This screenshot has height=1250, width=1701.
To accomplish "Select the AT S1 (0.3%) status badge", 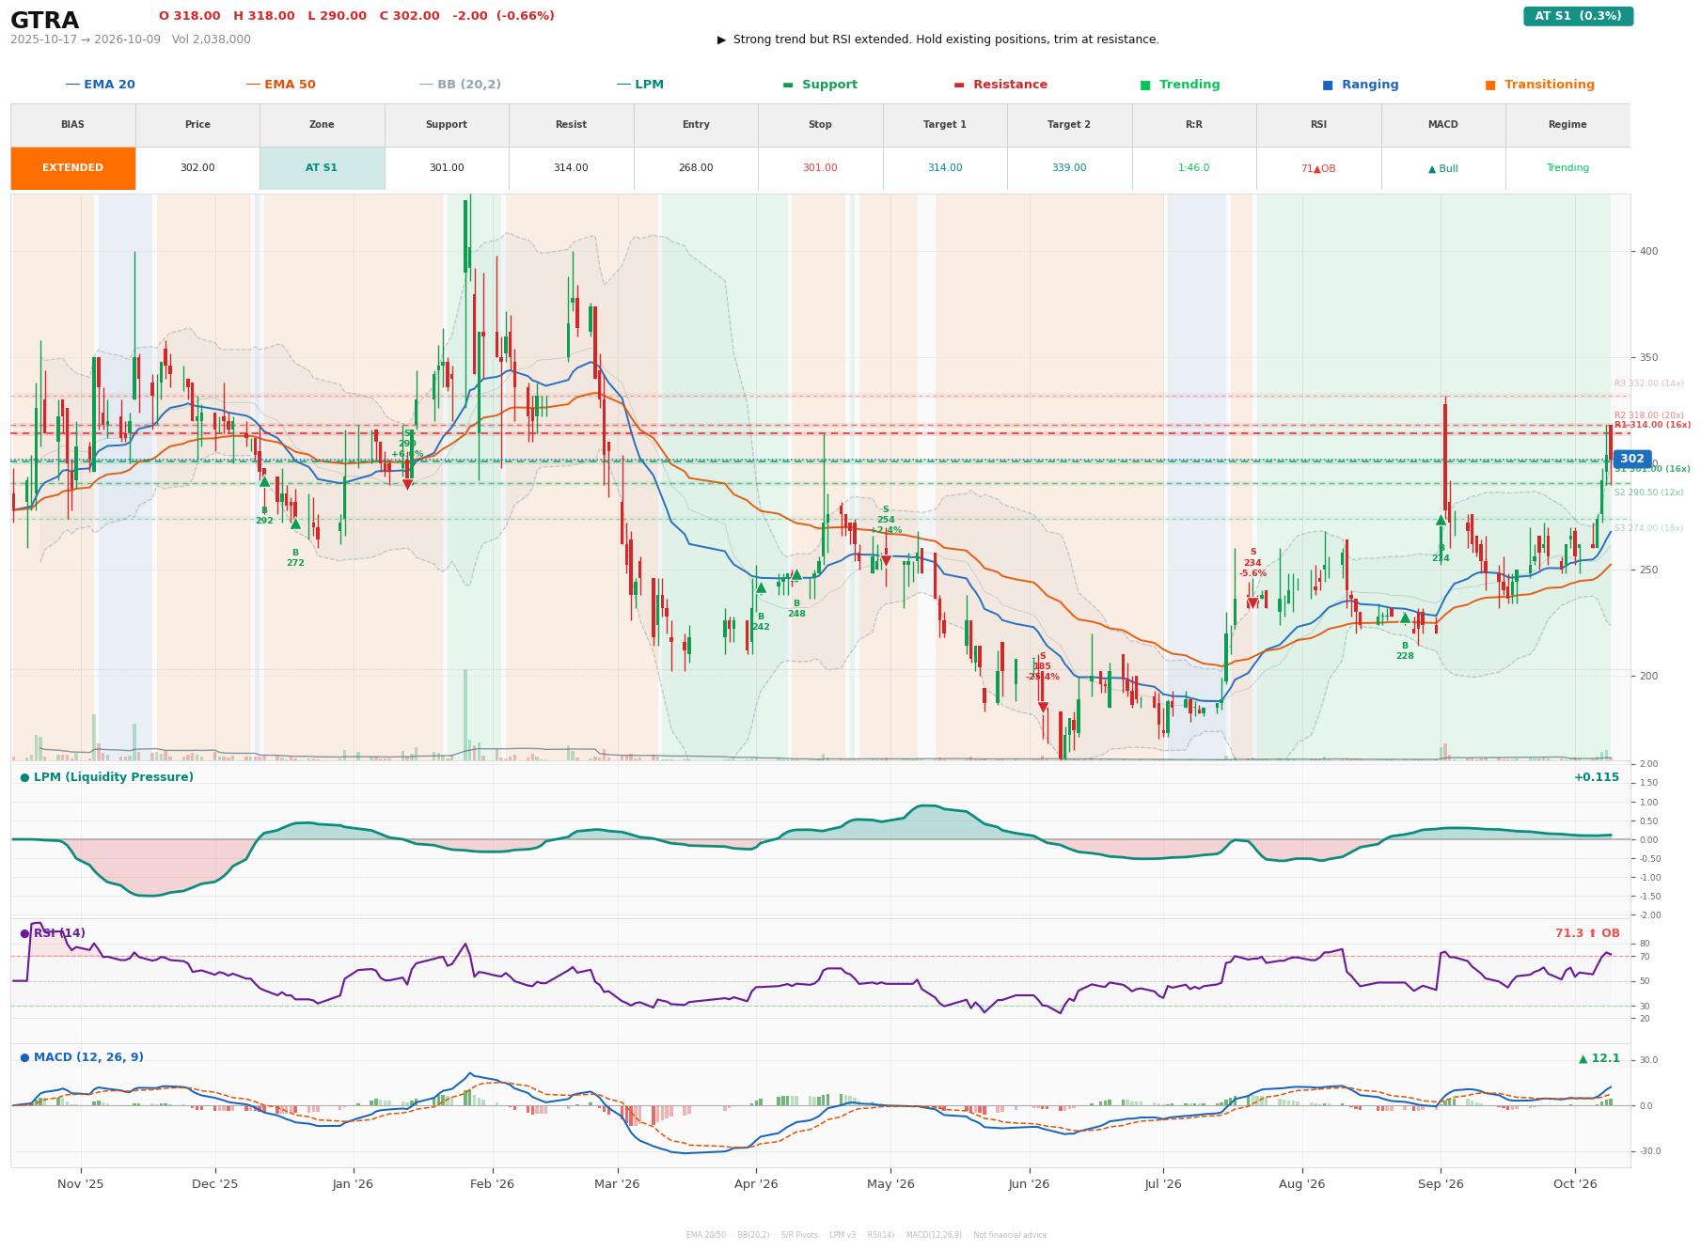I will tap(1578, 16).
